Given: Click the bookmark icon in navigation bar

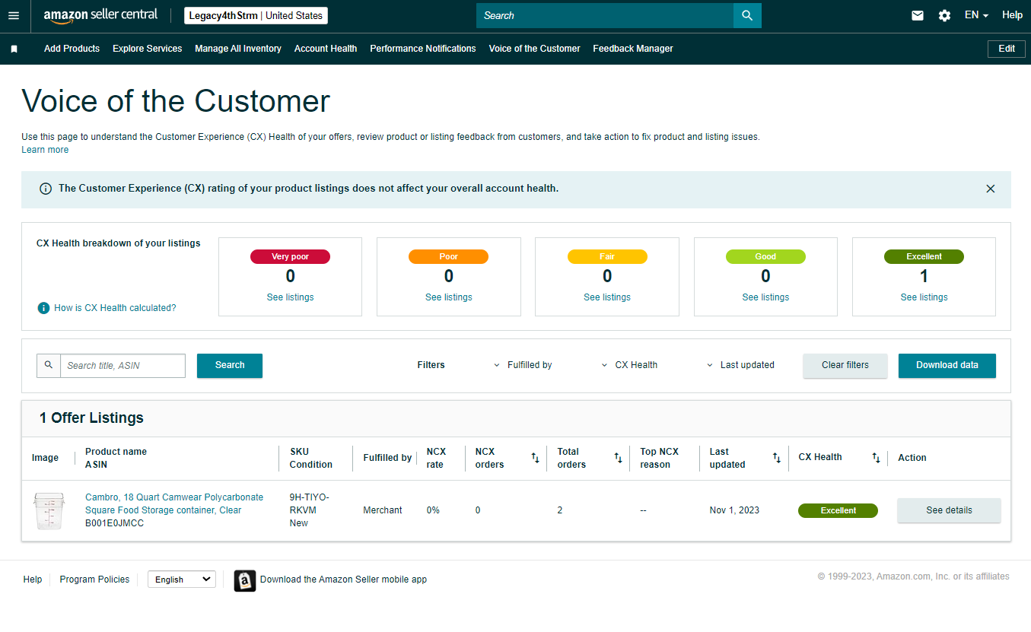Looking at the screenshot, I should click(x=14, y=49).
